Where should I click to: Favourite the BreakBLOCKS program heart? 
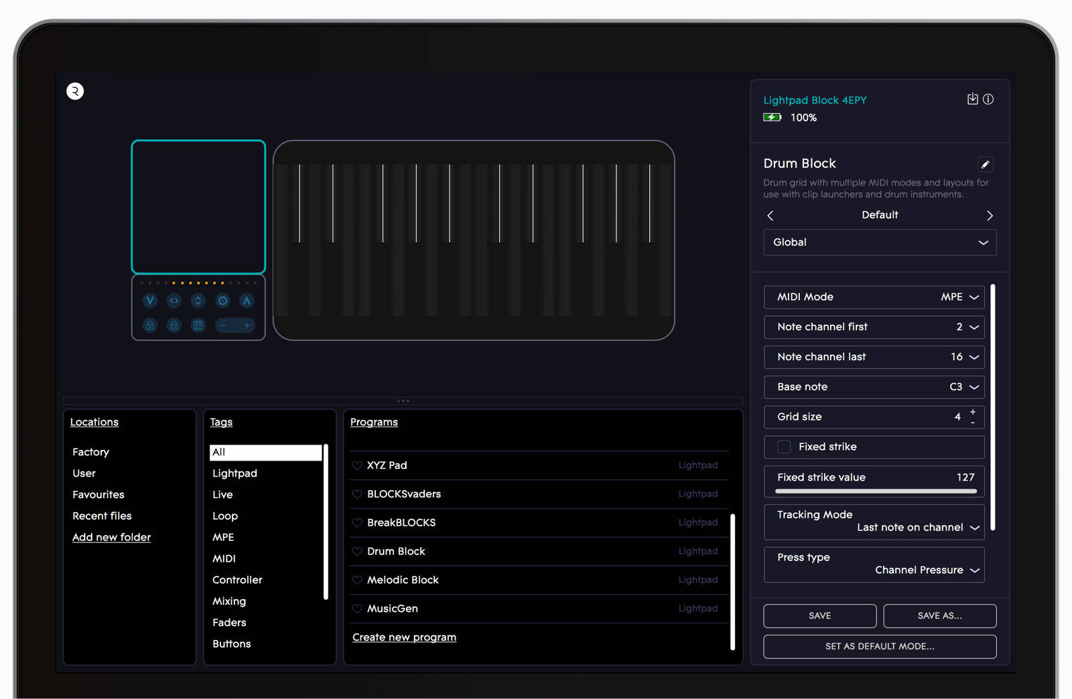coord(357,523)
